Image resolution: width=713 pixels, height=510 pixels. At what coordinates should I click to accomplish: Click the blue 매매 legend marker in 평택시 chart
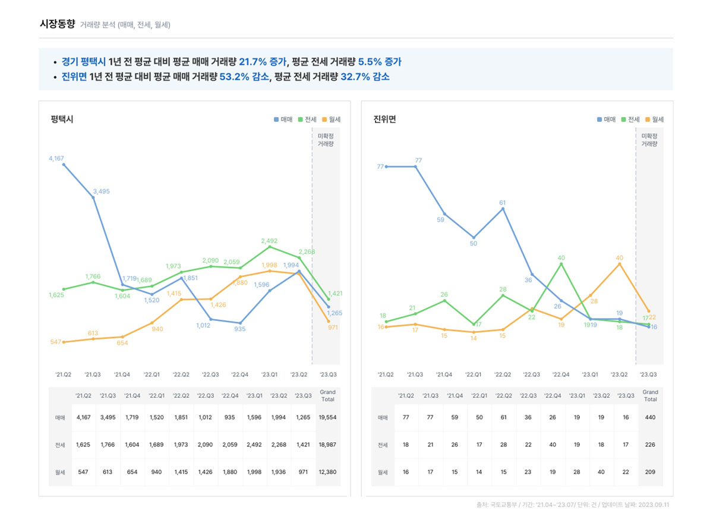(x=276, y=119)
